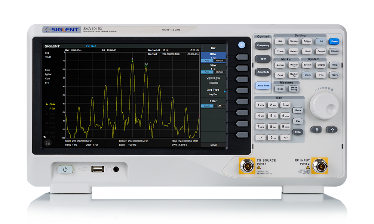The image size is (374, 224).
Task: Push the Amplitude control key
Action: point(263,72)
